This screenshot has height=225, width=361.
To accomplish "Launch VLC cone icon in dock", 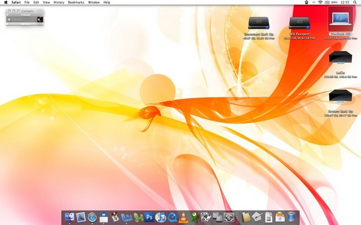I will pyautogui.click(x=183, y=217).
